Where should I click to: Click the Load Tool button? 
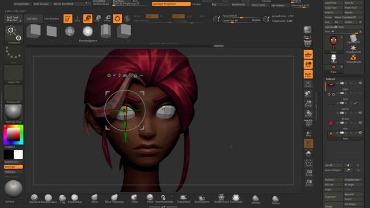click(x=334, y=3)
